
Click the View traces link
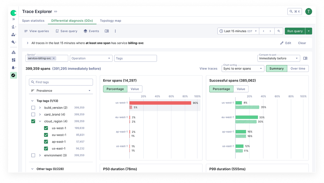tap(208, 68)
